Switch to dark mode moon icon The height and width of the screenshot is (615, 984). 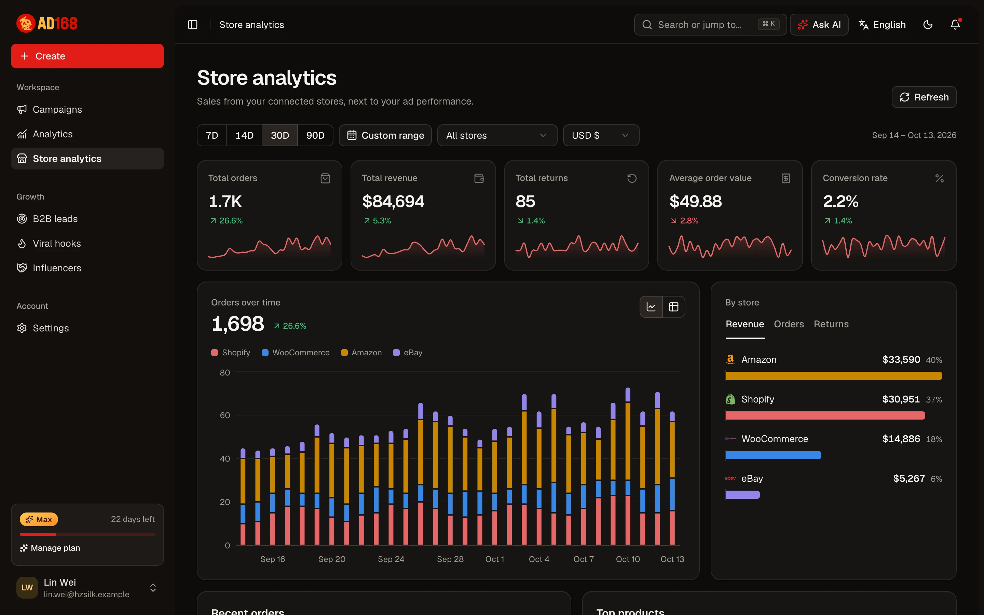click(928, 25)
